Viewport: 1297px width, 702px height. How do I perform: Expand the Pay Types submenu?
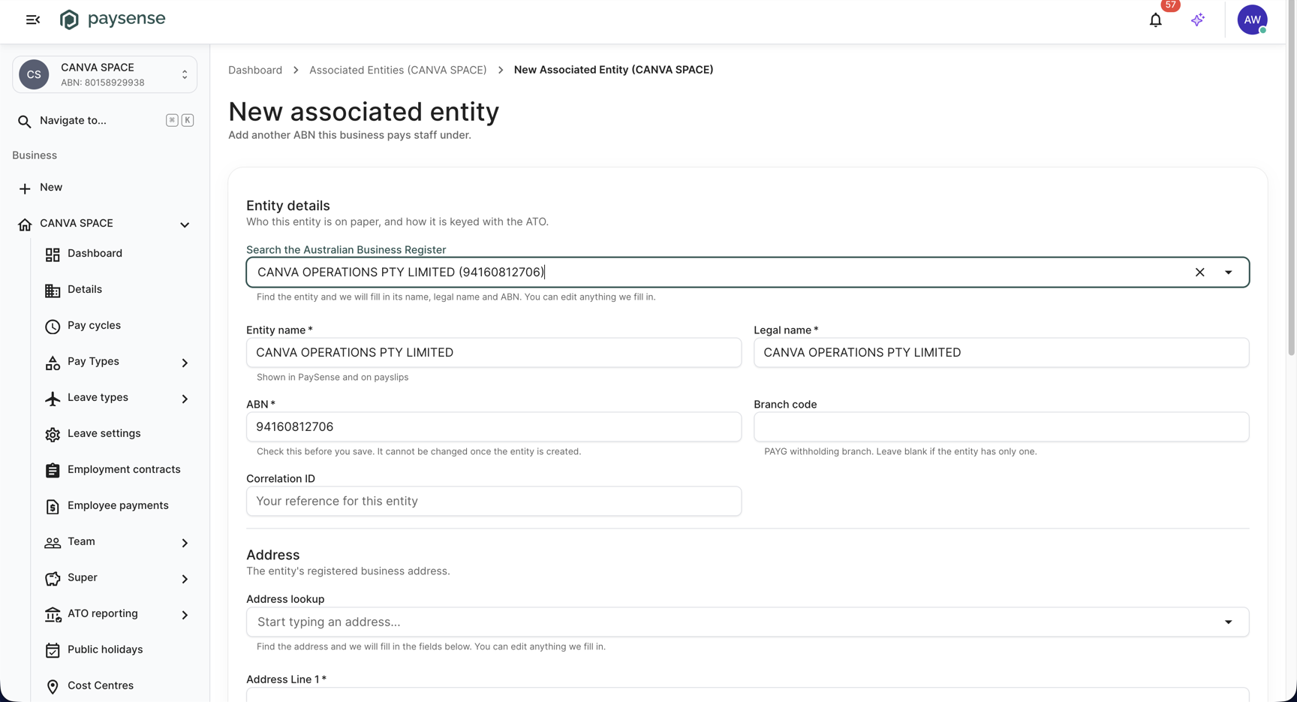point(185,363)
